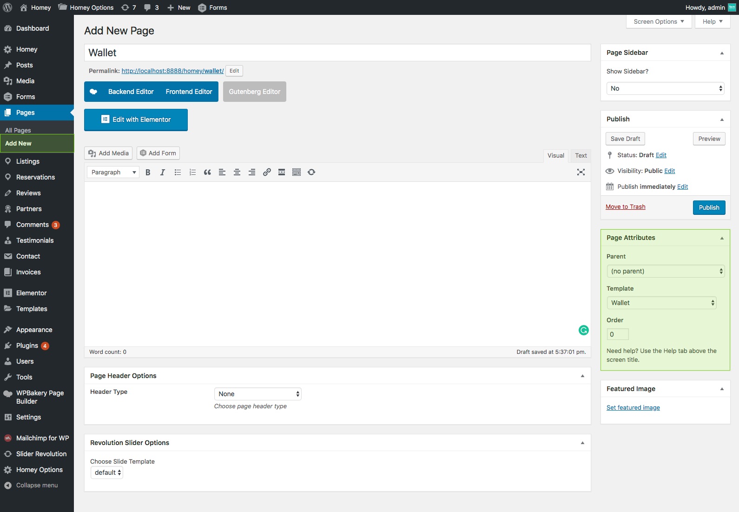Click the WPBakery cloud logo icon
Screen dimensions: 739x512
[93, 92]
